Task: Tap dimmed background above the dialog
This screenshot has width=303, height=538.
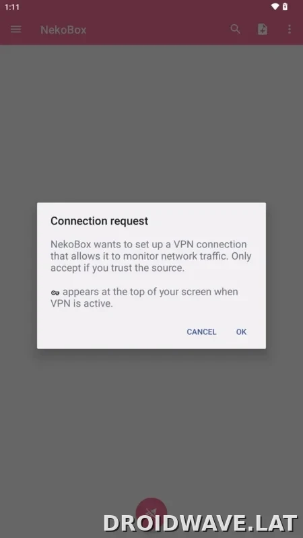Action: (x=151, y=124)
